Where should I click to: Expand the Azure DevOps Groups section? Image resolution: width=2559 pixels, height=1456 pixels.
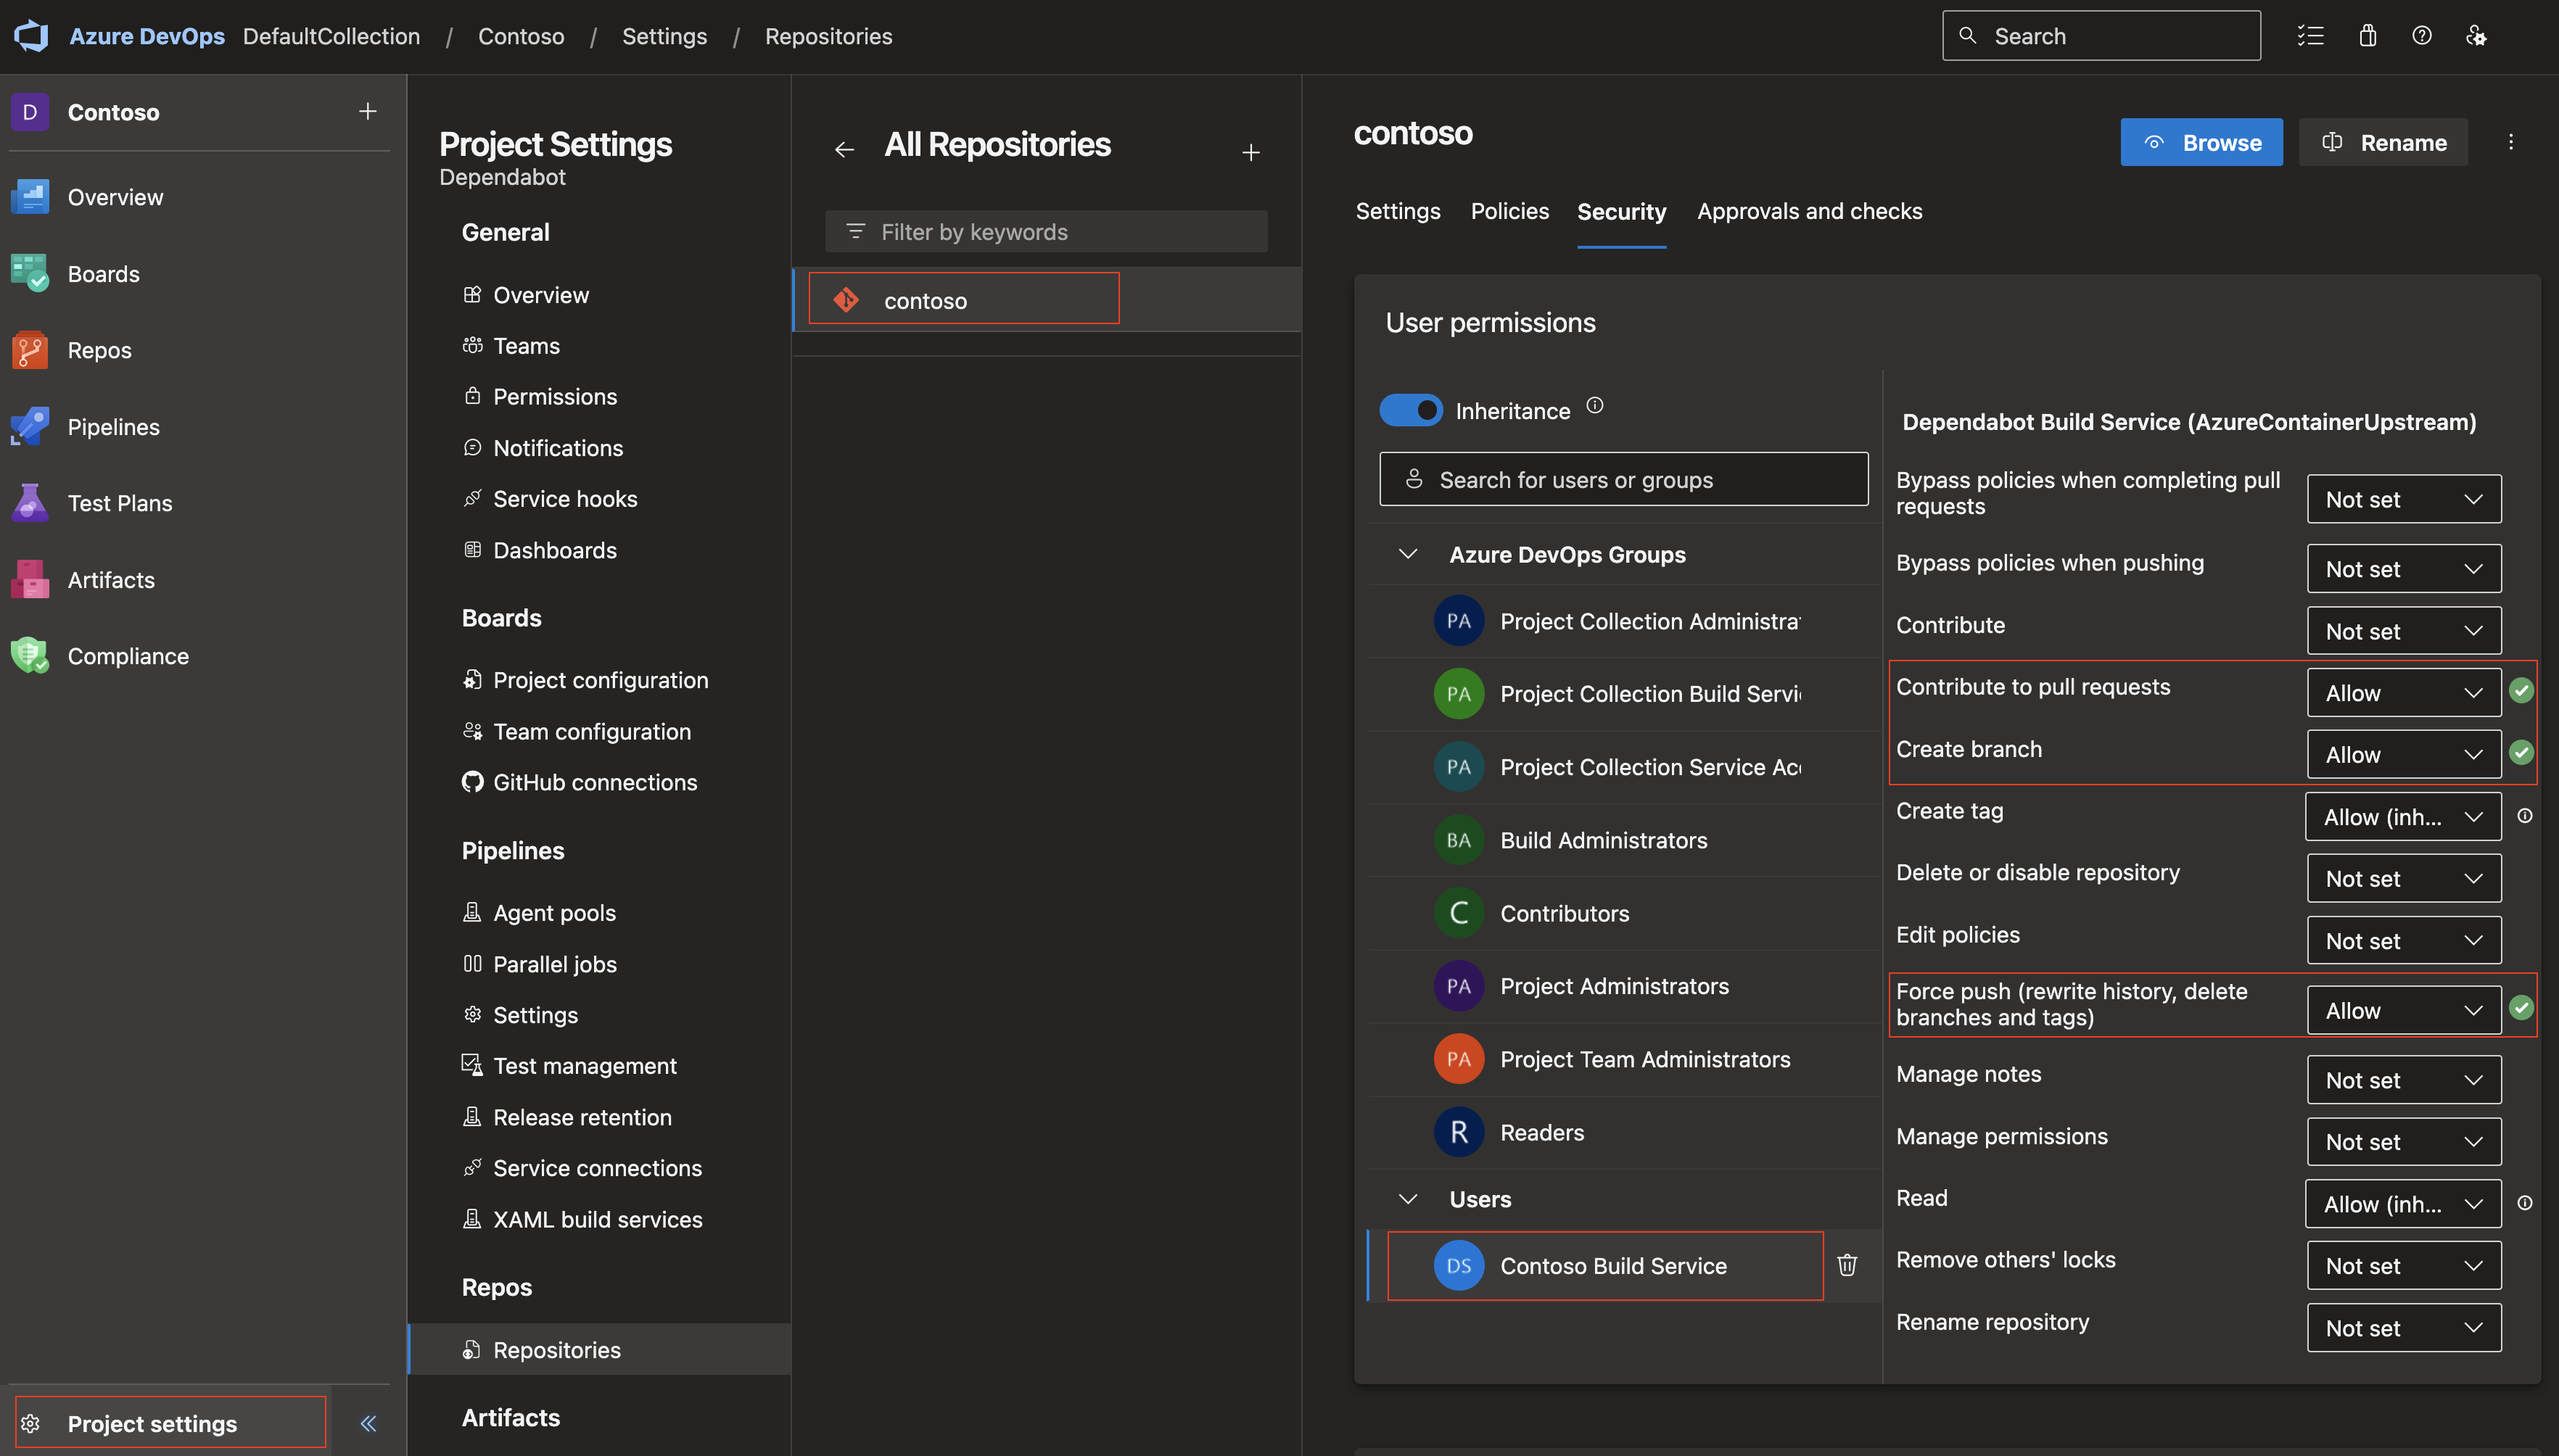tap(1406, 553)
